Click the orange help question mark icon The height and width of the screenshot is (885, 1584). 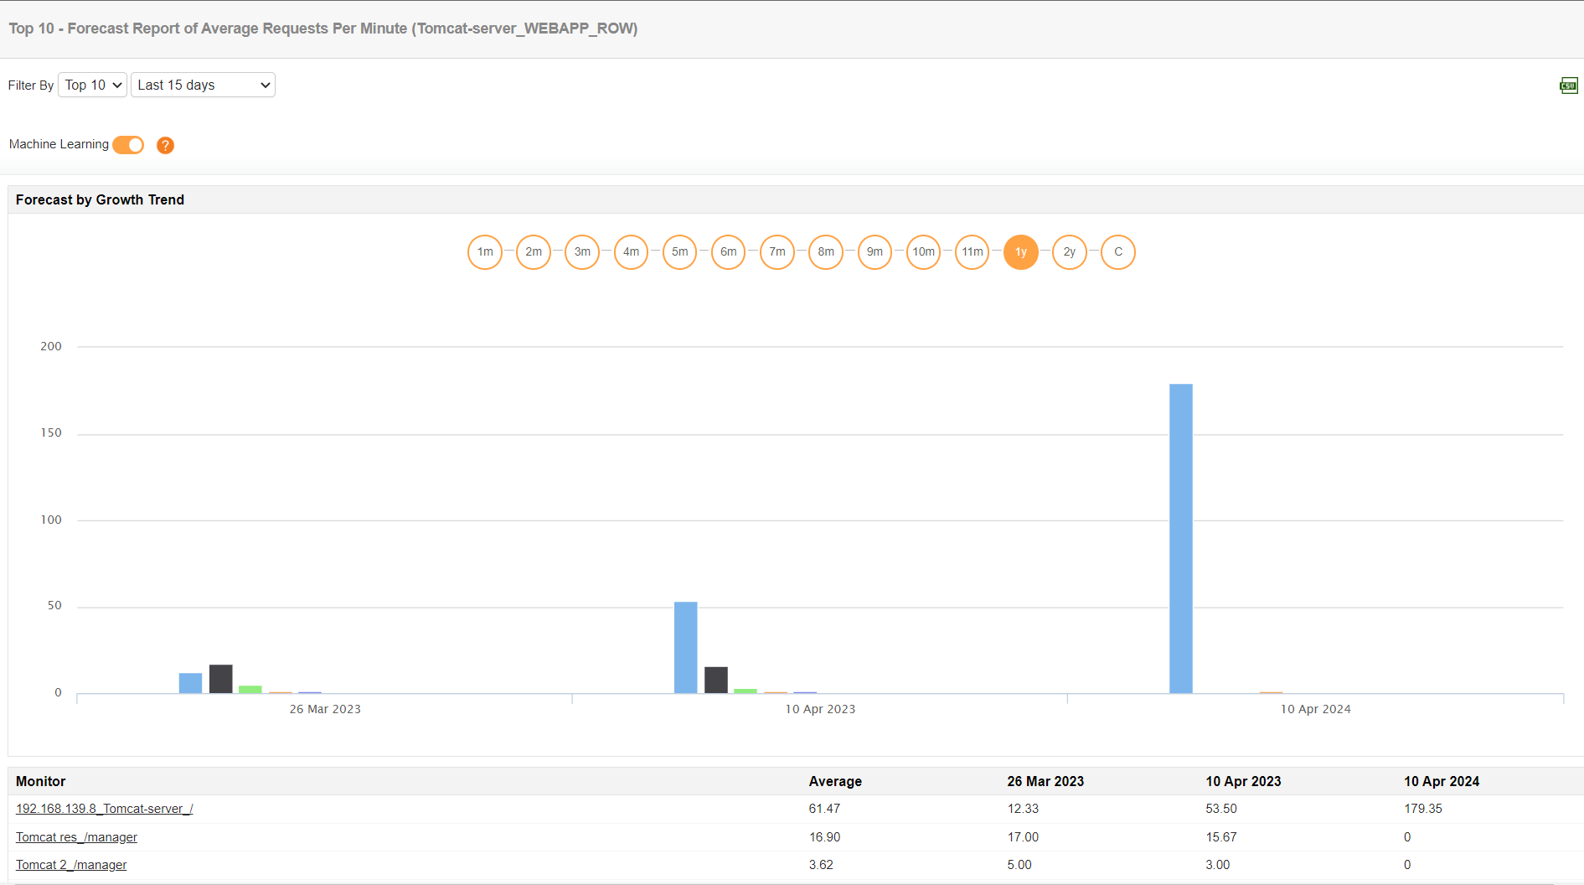[166, 145]
